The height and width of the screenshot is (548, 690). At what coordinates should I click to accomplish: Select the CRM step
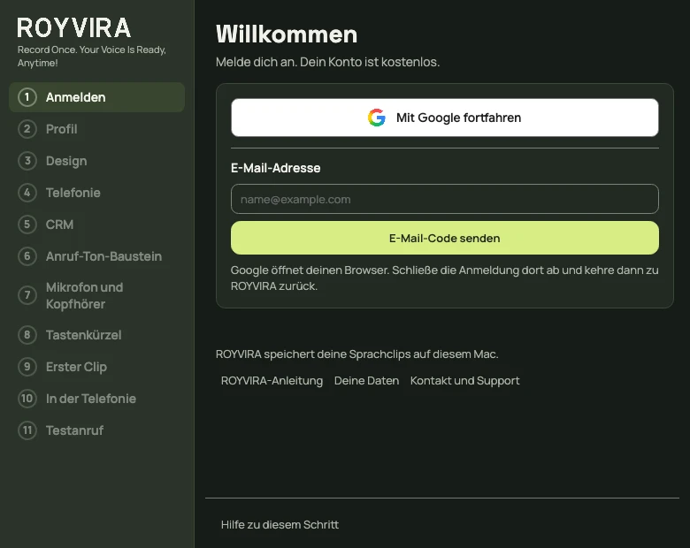[x=96, y=225]
